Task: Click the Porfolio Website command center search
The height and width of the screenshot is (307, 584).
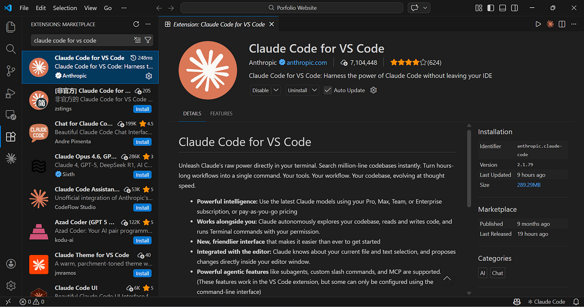Action: click(x=292, y=8)
